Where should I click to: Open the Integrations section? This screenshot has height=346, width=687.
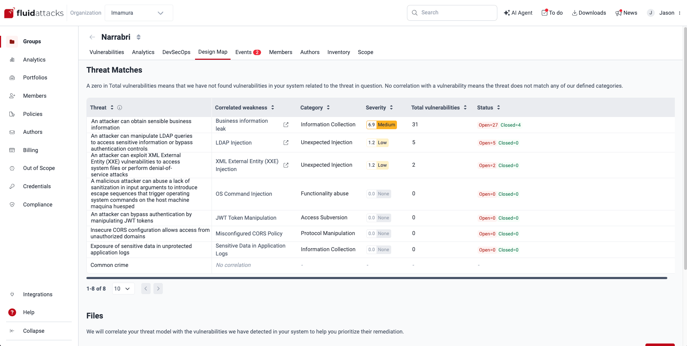[38, 294]
